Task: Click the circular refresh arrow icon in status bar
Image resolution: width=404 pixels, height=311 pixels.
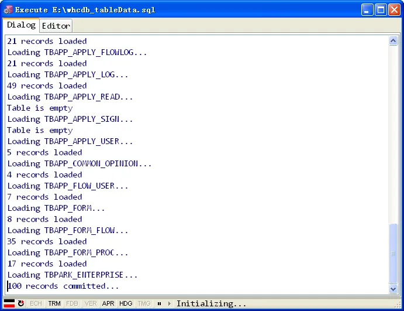Action: tap(21, 303)
